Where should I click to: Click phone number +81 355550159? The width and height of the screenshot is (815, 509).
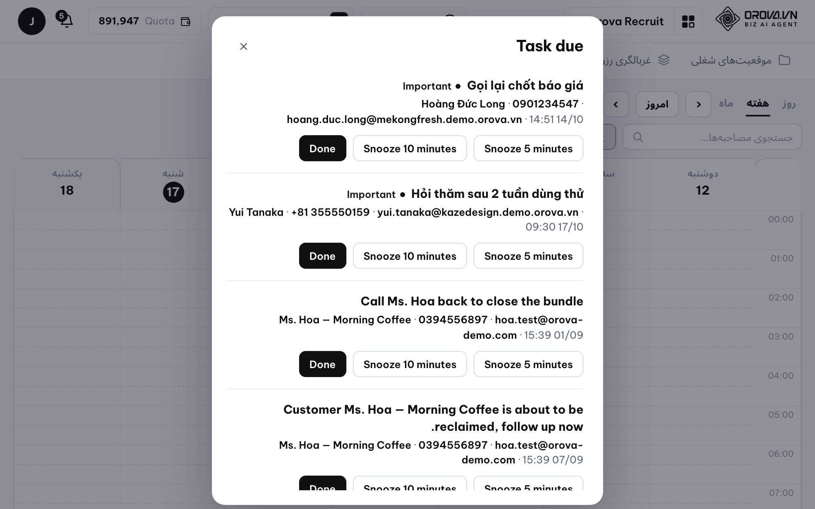point(330,212)
